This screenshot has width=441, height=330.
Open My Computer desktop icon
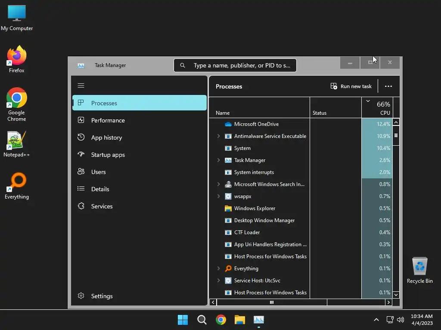17,18
